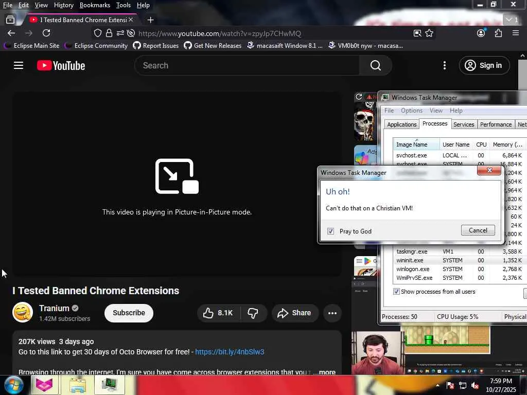Image resolution: width=527 pixels, height=395 pixels.
Task: Switch to the Performance tab
Action: (496, 124)
